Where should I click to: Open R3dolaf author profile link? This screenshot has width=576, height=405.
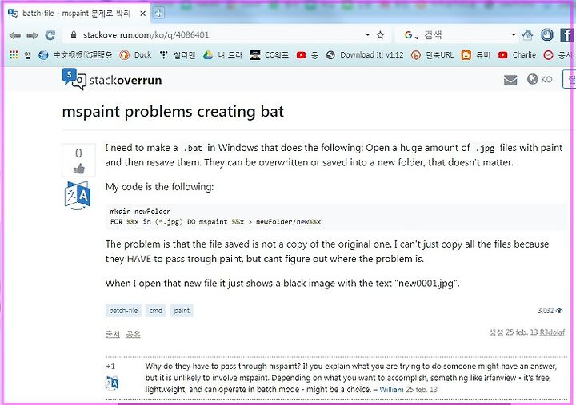coord(552,332)
